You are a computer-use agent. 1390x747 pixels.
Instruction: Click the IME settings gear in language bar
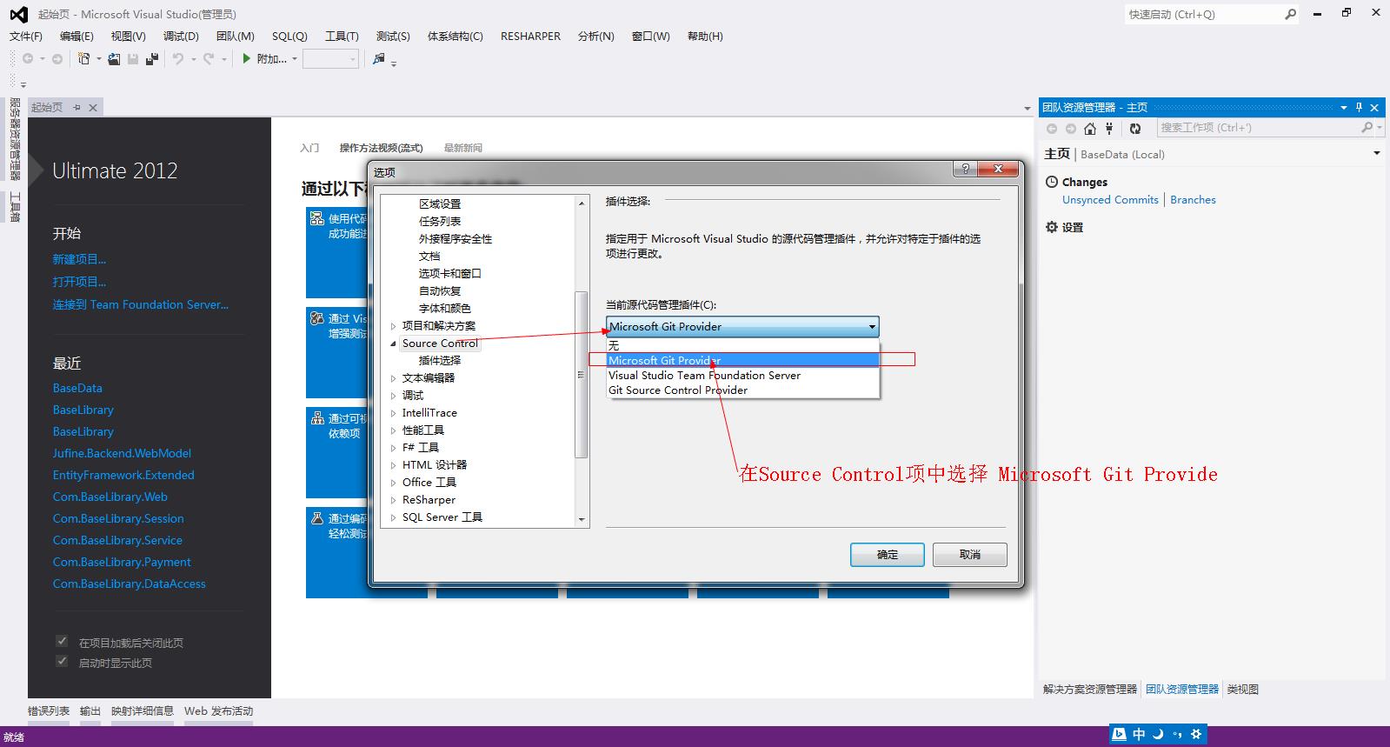[x=1196, y=734]
